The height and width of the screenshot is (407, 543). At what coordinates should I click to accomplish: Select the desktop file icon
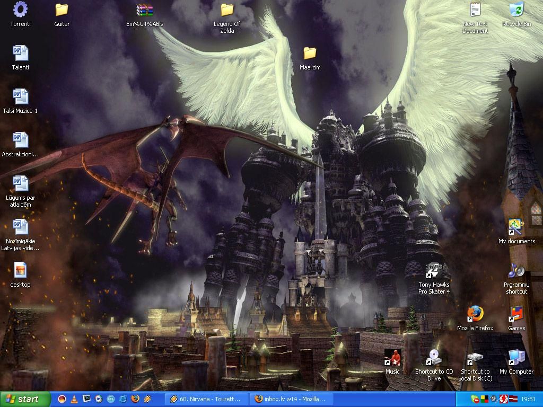(x=20, y=275)
